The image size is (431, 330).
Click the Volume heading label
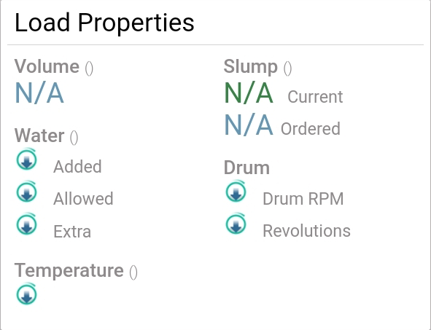pos(47,67)
